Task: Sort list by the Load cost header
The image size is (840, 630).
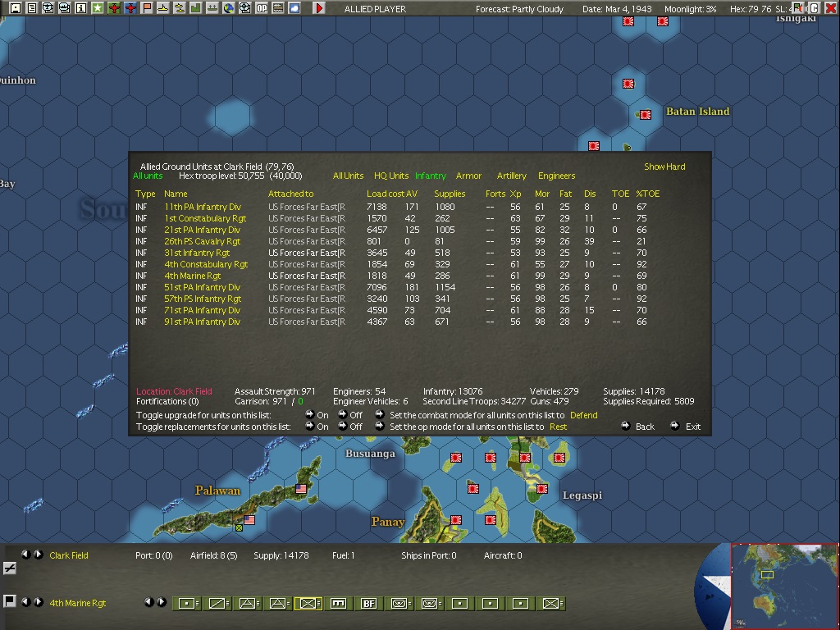Action: 386,194
